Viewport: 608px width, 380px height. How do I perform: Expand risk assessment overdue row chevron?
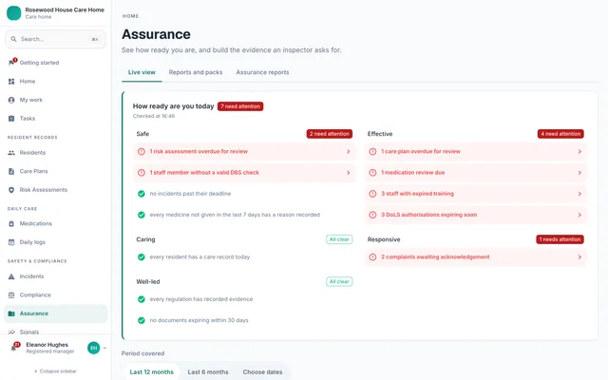[x=349, y=152]
